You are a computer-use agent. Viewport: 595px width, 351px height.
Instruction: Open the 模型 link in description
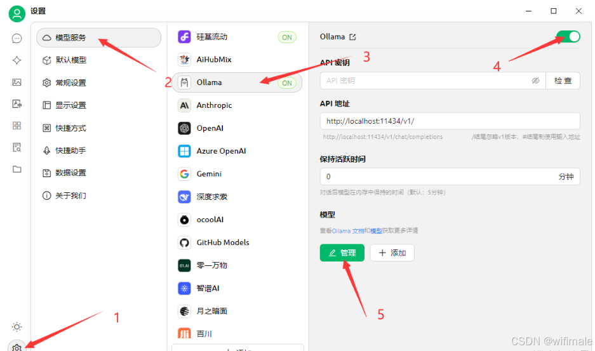click(x=376, y=230)
